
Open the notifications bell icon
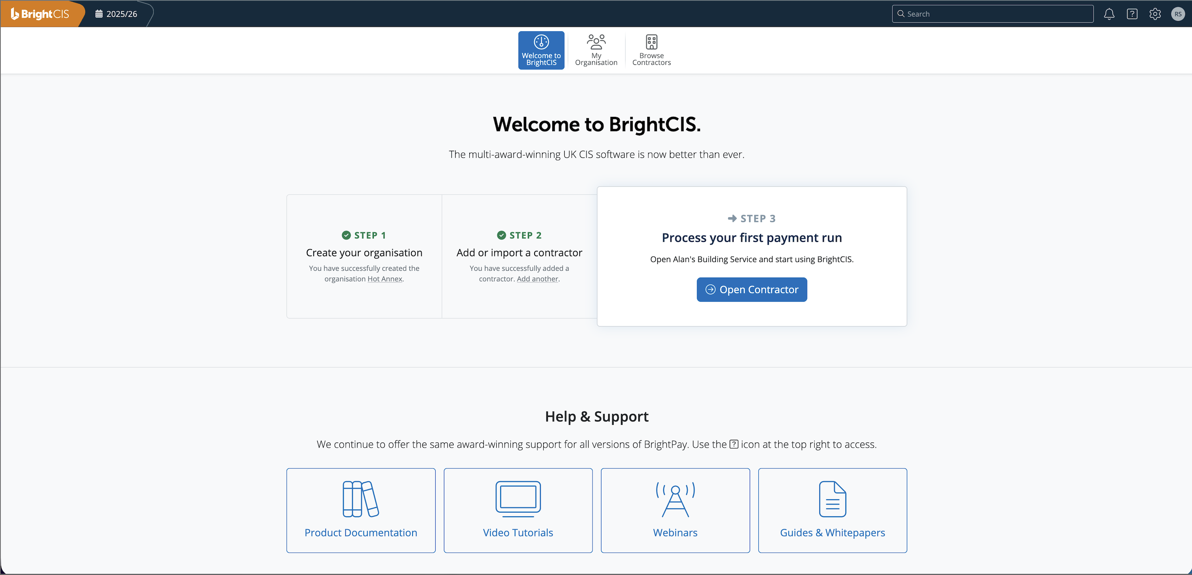click(x=1109, y=14)
